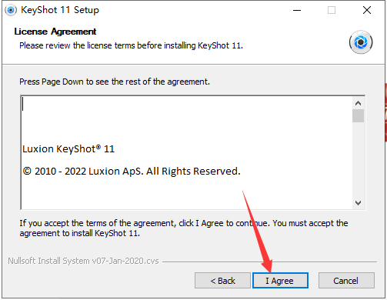Click the I Agree button
The height and width of the screenshot is (300, 387).
pyautogui.click(x=280, y=281)
